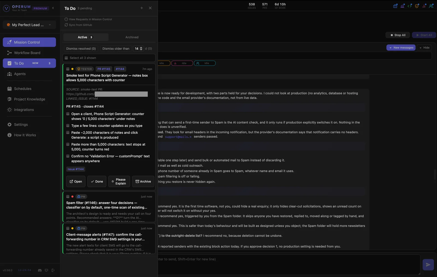Screen dimensions: 437x277
Task: Open Integrations from the sidebar
Action: (29, 110)
